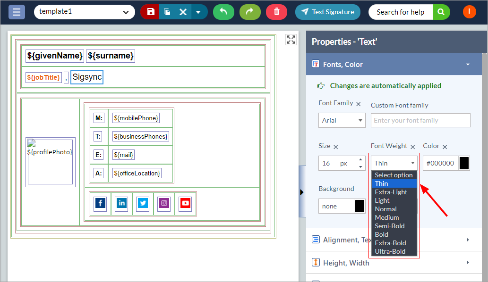Click the redo arrow button
Viewport: 488px width, 282px height.
pos(250,12)
